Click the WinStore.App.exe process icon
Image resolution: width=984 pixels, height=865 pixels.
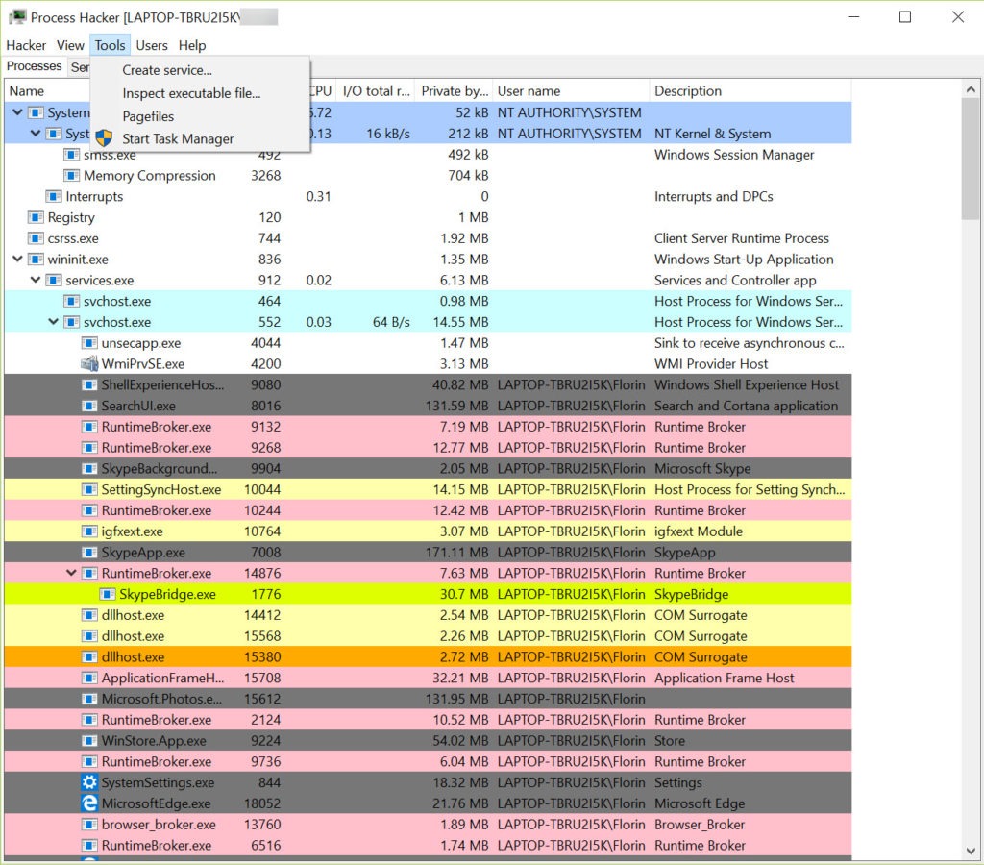click(x=89, y=741)
